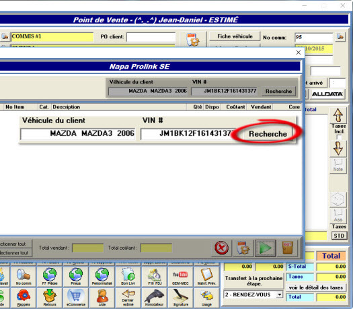The height and width of the screenshot is (309, 353).
Task: Click the Note icon button
Action: pos(338,166)
